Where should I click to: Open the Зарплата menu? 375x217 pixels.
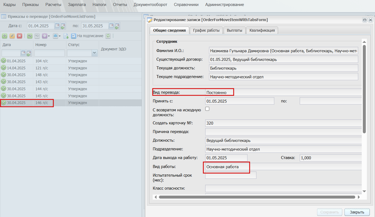77,5
